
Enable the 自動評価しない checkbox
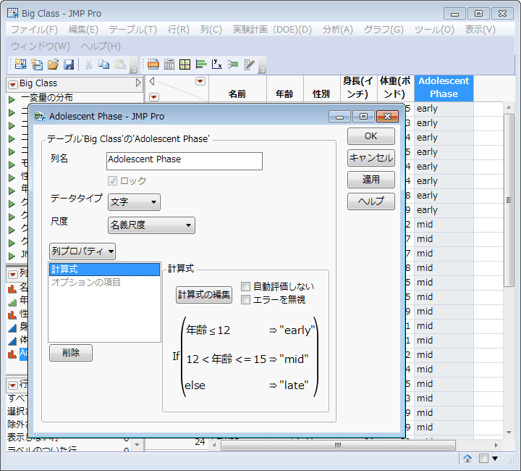click(246, 286)
